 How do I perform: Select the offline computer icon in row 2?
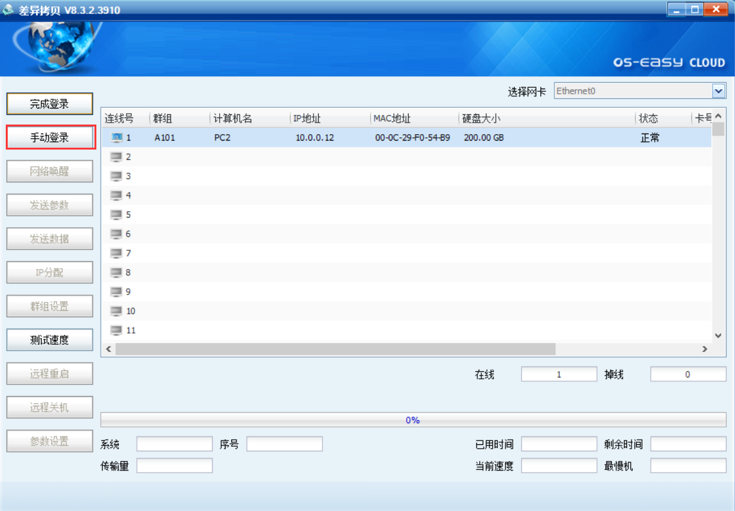116,157
